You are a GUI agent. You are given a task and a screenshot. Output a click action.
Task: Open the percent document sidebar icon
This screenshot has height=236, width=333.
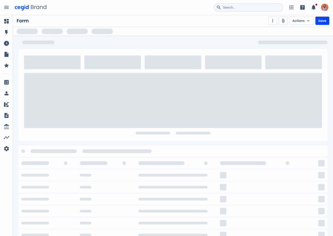click(x=7, y=115)
